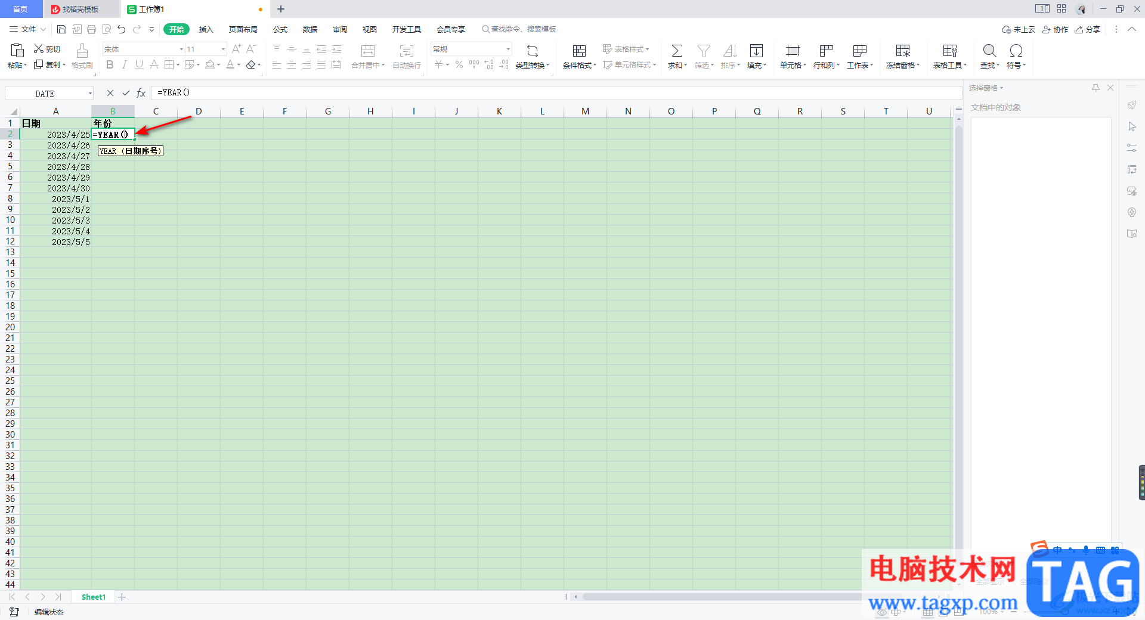Click the Save icon in quick toolbar

[61, 29]
